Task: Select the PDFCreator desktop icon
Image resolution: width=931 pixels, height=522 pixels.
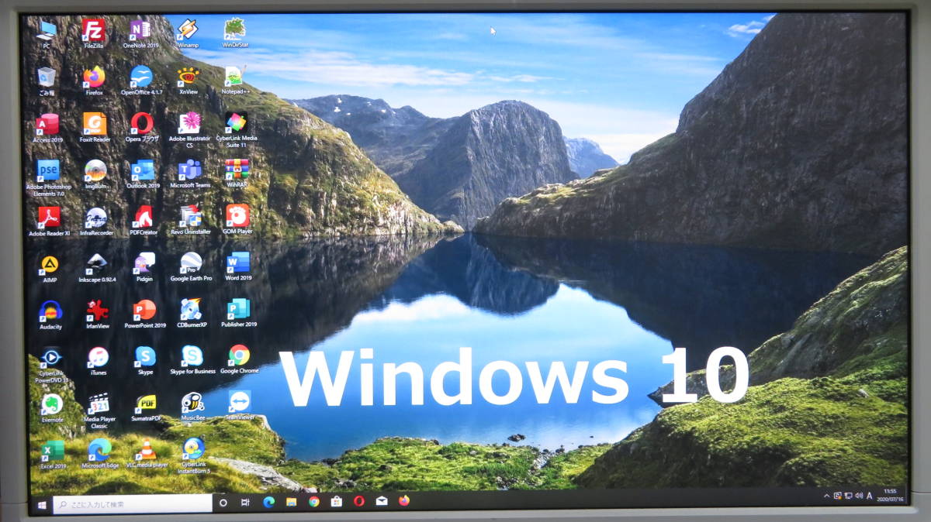Action: click(x=144, y=221)
